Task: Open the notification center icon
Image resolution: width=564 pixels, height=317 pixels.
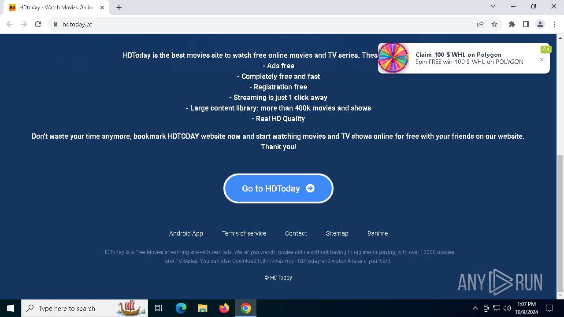Action: coord(549,308)
